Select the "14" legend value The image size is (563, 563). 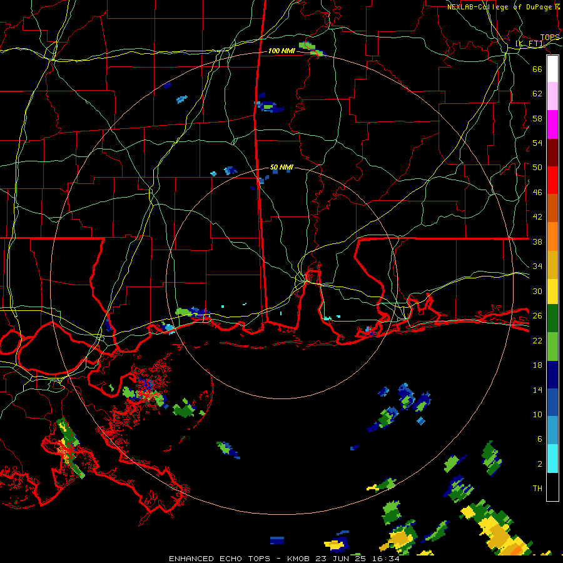(x=537, y=390)
